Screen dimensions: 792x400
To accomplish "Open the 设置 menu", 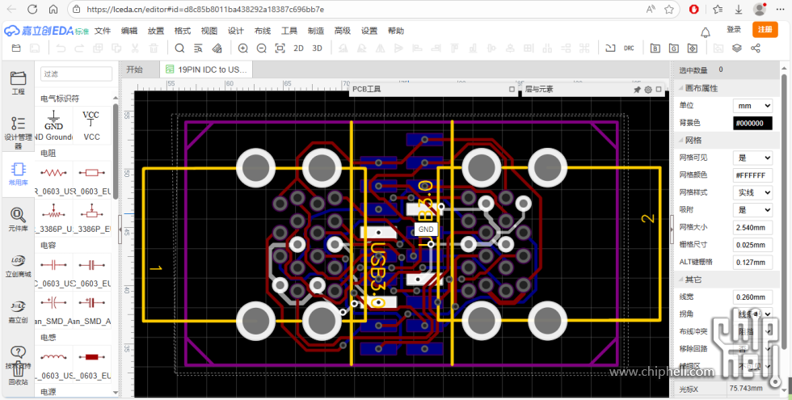I will pyautogui.click(x=369, y=31).
